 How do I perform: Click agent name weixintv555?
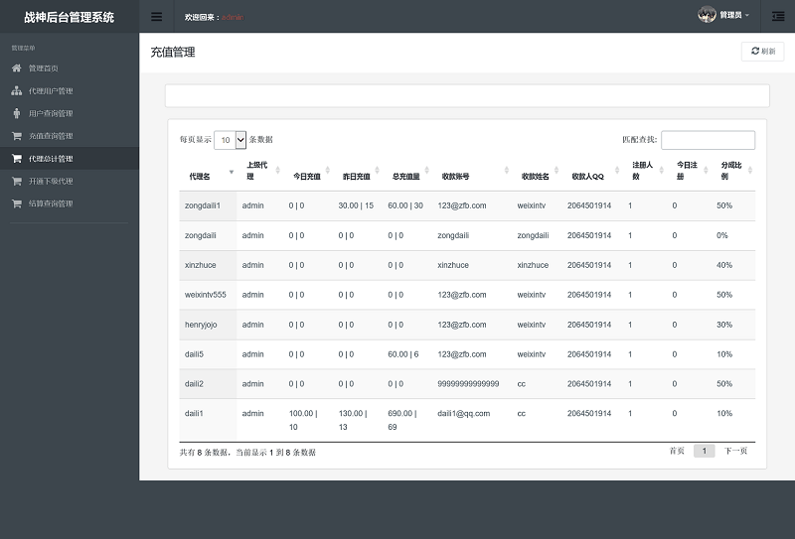pyautogui.click(x=206, y=295)
